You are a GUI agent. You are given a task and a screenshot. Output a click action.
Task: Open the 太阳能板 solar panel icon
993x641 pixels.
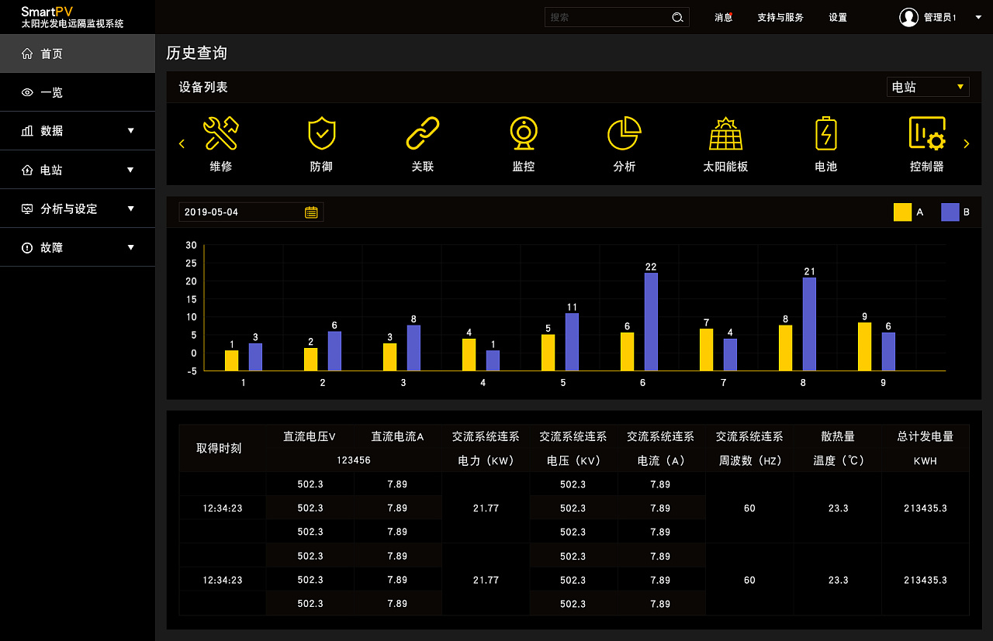tap(725, 133)
